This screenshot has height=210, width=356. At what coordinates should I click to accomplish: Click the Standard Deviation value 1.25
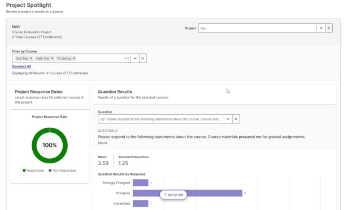click(x=123, y=163)
